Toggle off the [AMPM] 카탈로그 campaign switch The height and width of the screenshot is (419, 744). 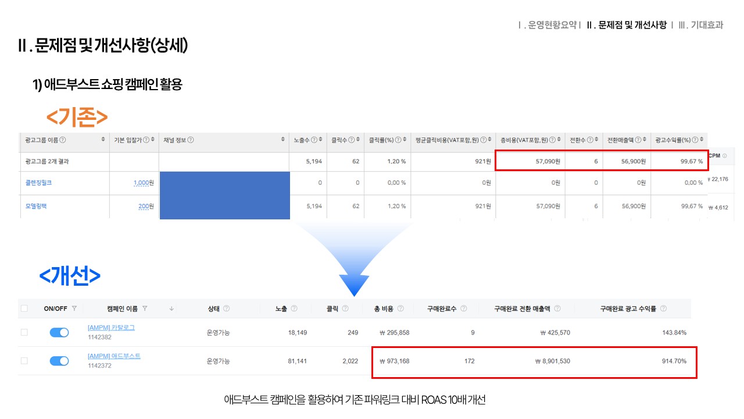pos(59,332)
